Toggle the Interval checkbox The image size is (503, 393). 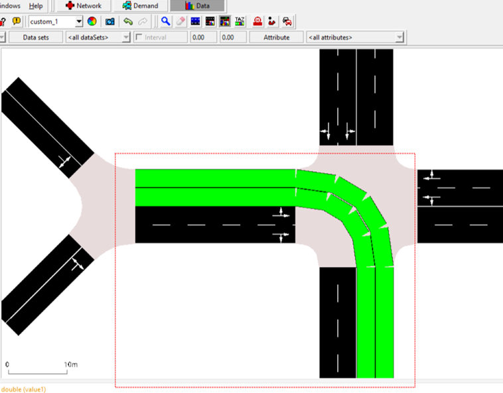(139, 38)
